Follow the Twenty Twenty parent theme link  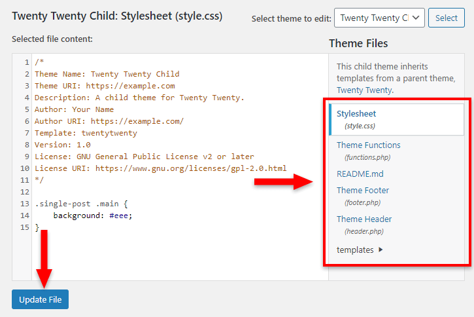pyautogui.click(x=365, y=90)
